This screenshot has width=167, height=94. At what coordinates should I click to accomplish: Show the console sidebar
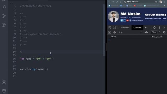point(110,32)
